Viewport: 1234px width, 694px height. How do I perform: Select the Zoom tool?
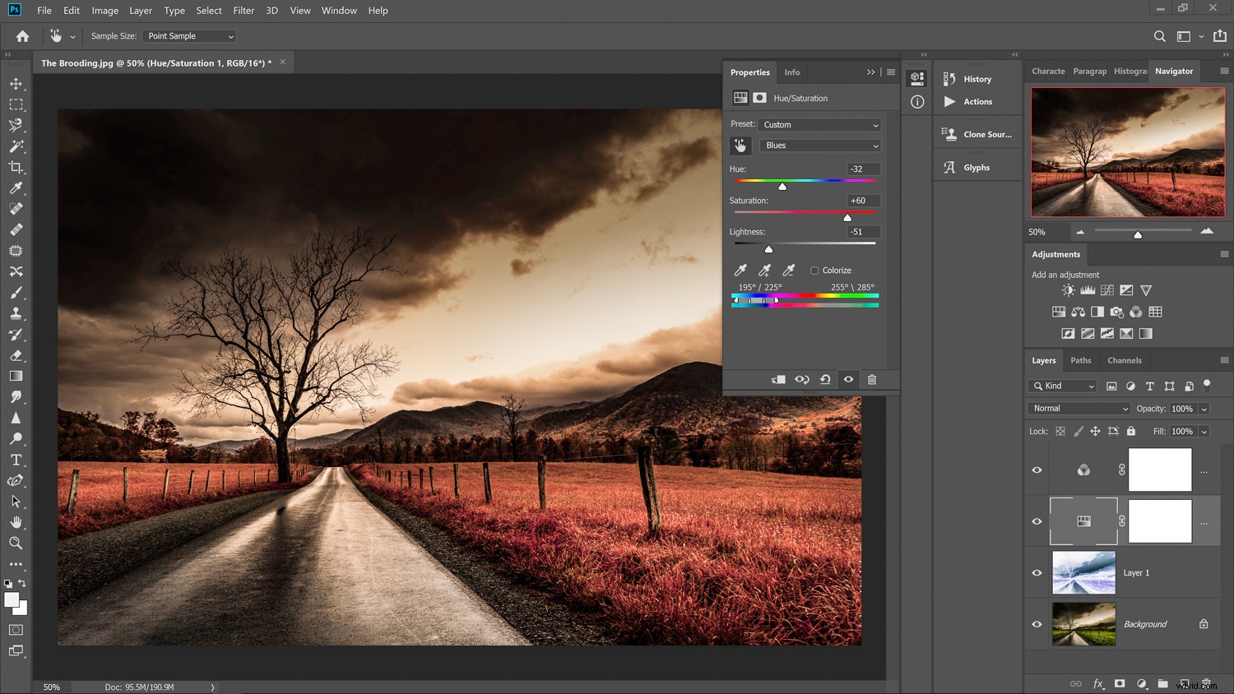16,543
